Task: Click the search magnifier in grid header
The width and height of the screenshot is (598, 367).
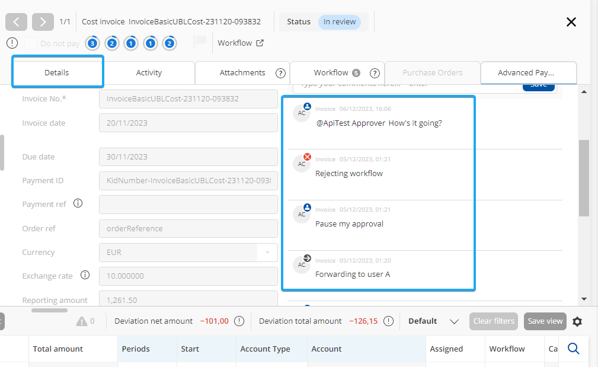Action: coord(573,349)
